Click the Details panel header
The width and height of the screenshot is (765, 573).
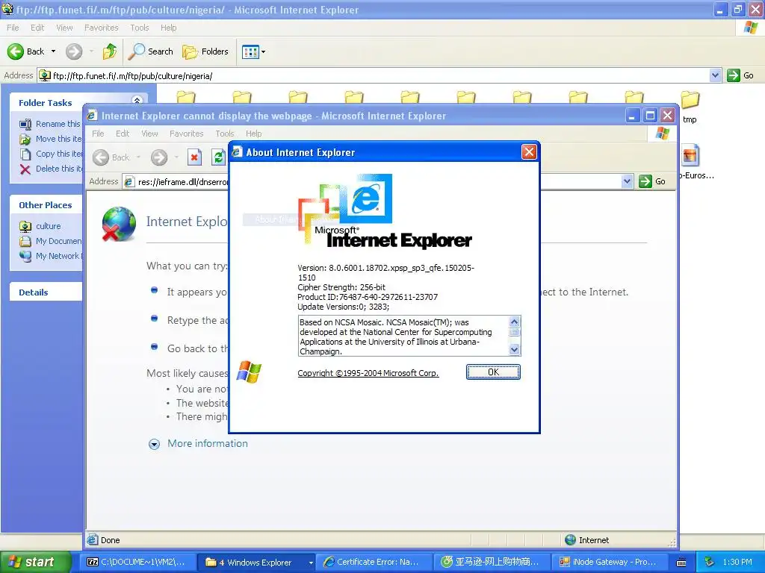click(x=46, y=292)
